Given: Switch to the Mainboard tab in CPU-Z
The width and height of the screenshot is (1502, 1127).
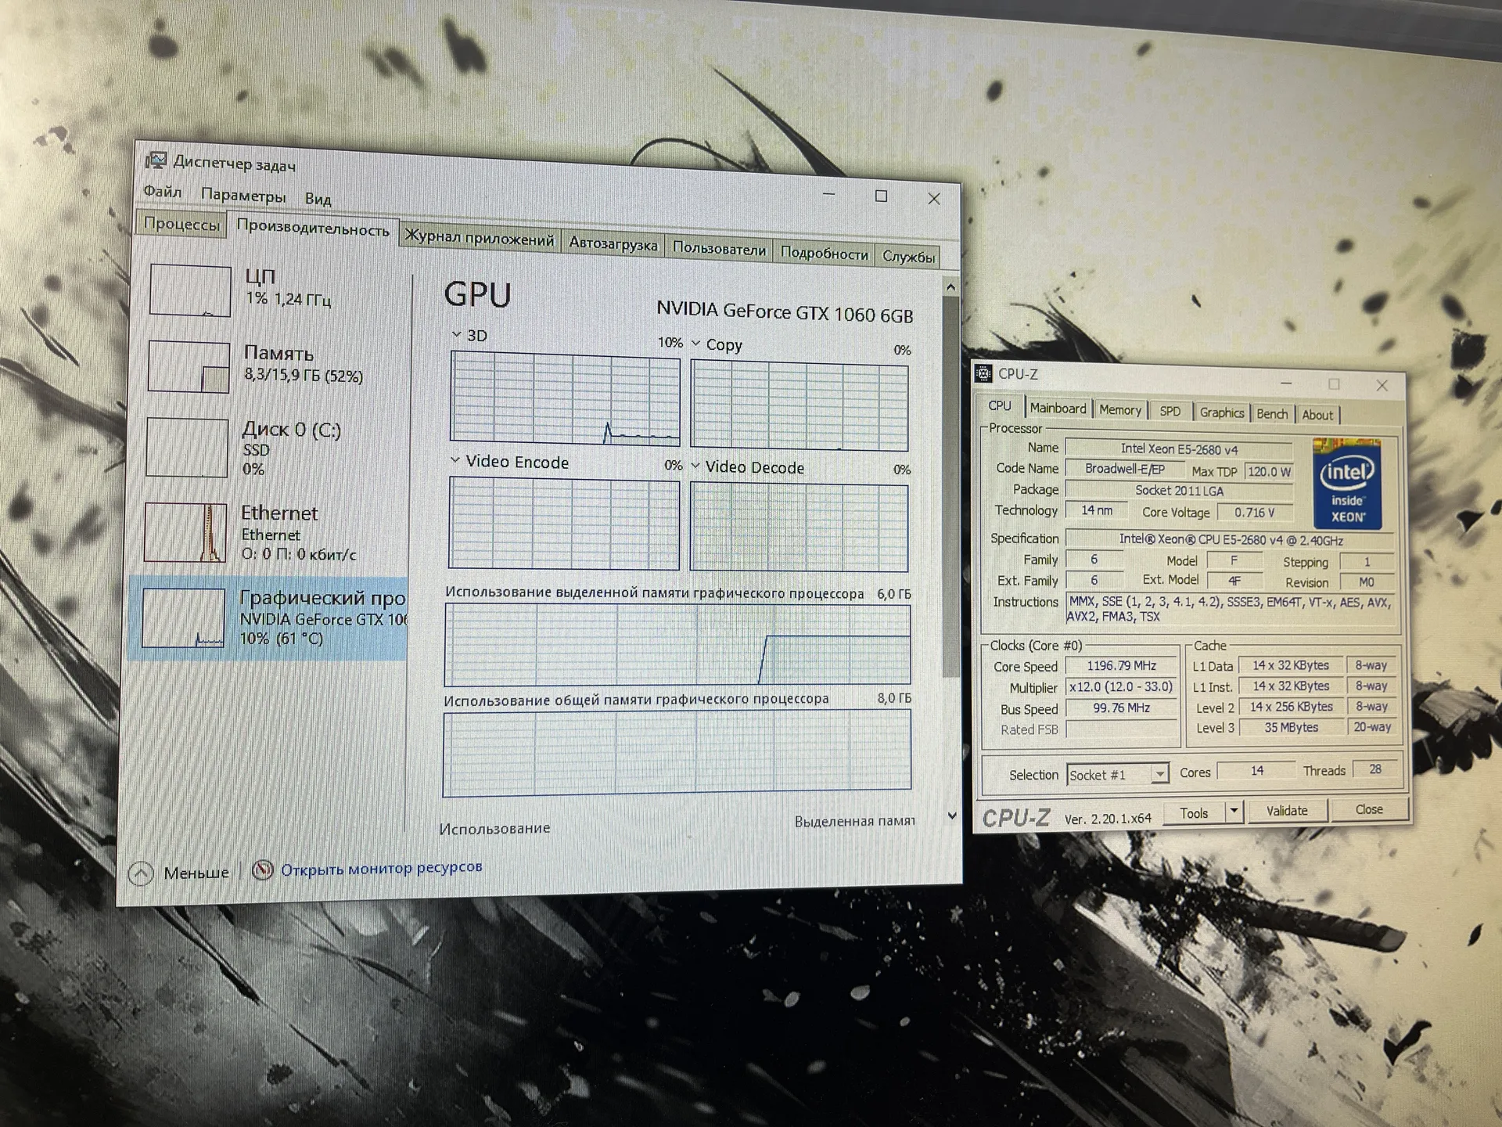Looking at the screenshot, I should point(1058,409).
